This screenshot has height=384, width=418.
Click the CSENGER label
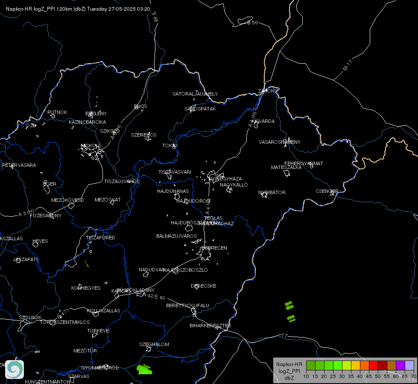tap(327, 191)
